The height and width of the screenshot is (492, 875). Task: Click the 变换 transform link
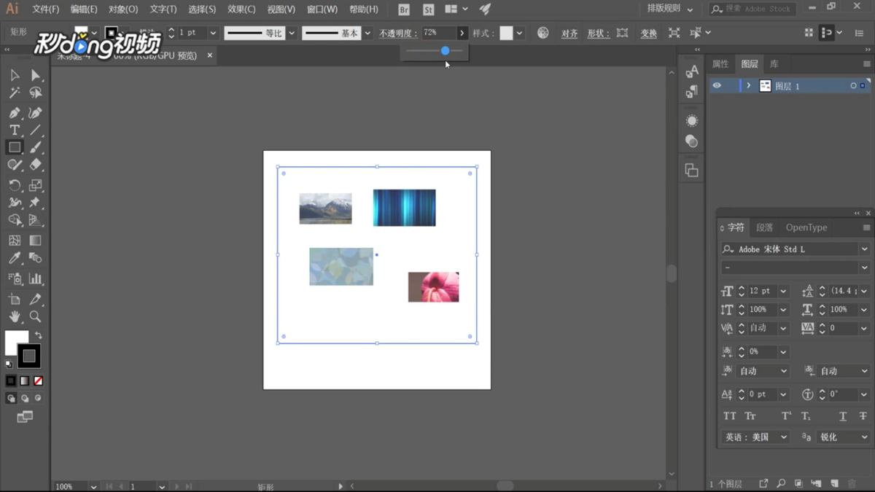coord(648,34)
